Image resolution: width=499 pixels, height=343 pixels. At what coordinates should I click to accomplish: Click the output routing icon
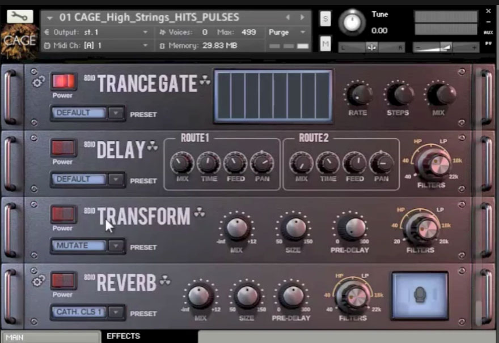coord(46,32)
